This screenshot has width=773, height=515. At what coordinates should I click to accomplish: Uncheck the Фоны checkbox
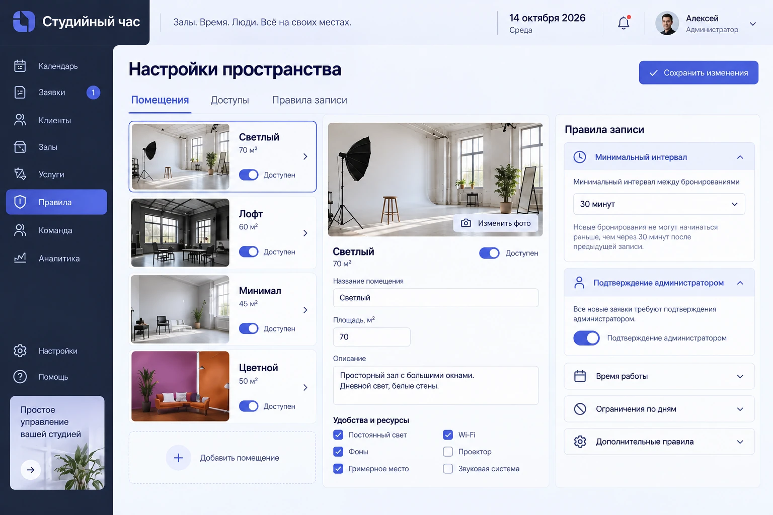pyautogui.click(x=338, y=452)
